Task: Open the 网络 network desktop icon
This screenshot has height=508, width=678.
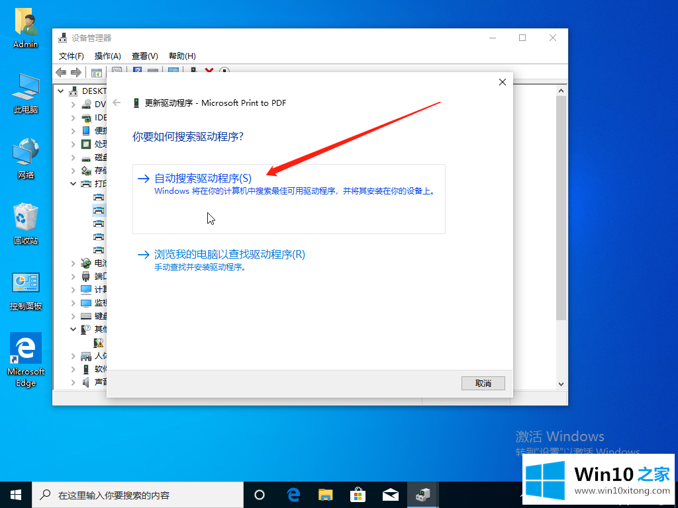Action: click(x=26, y=158)
